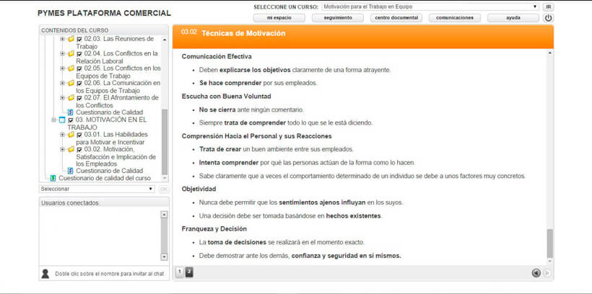This screenshot has width=592, height=294.
Task: Click the green icon of Cuestionario de calidad del curso
Action: pos(53,178)
